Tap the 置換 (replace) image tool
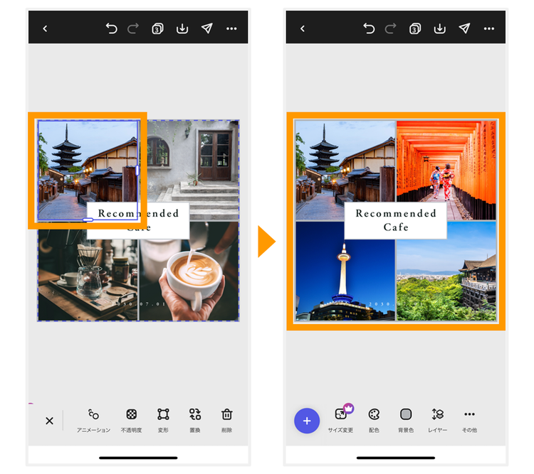This screenshot has height=474, width=534. point(195,421)
